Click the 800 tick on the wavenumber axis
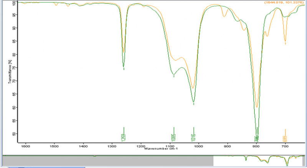 pos(256,146)
